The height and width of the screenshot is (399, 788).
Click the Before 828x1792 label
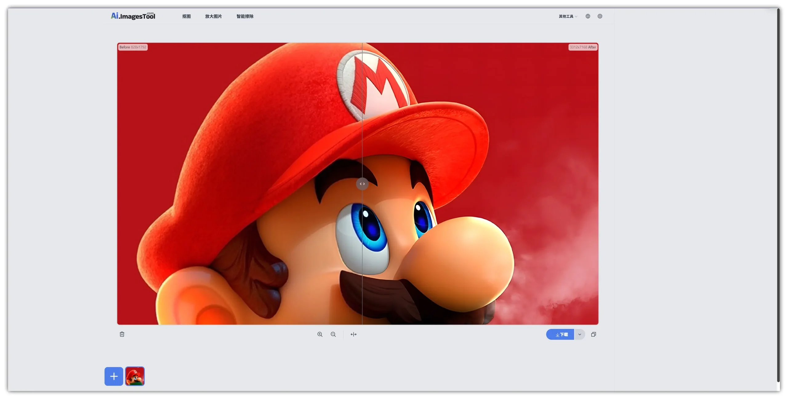133,47
